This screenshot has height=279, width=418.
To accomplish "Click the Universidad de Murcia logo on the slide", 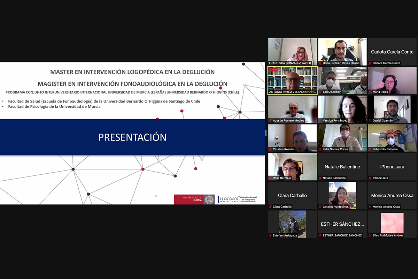I will coord(194,199).
